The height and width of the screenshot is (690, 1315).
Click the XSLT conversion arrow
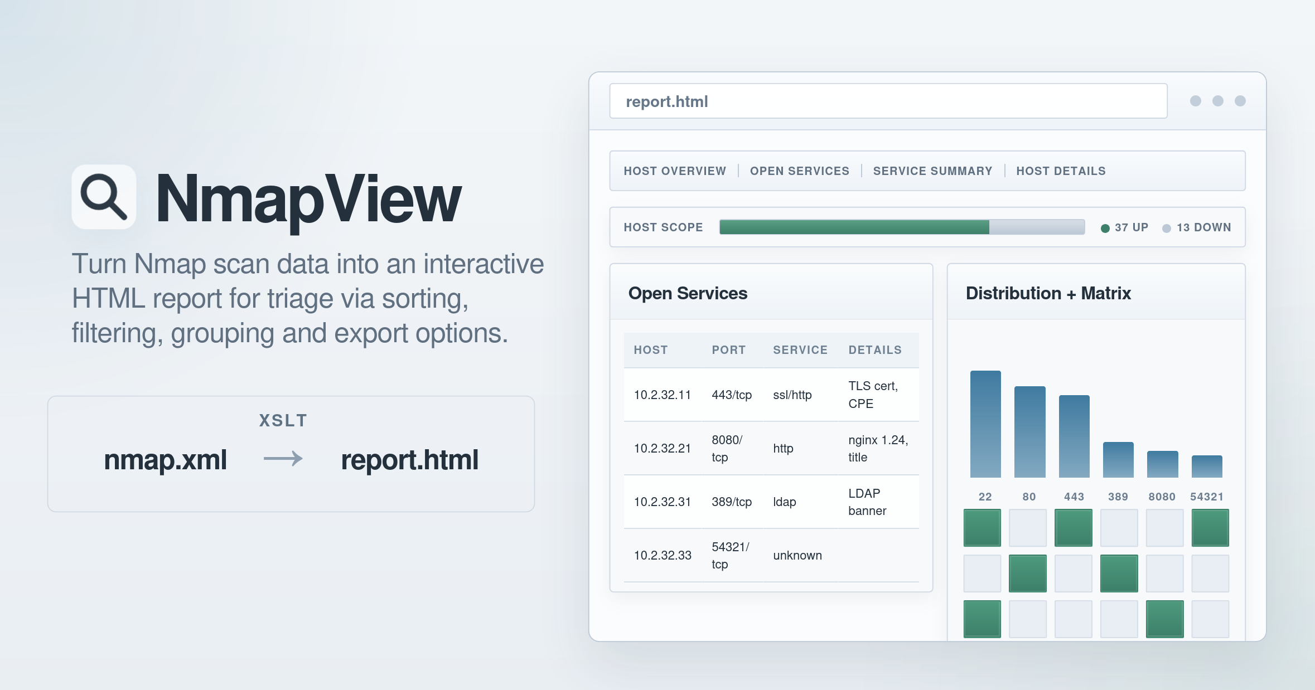[283, 460]
